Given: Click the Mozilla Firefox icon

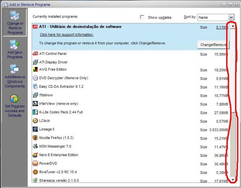Looking at the screenshot, I should click(35, 138).
